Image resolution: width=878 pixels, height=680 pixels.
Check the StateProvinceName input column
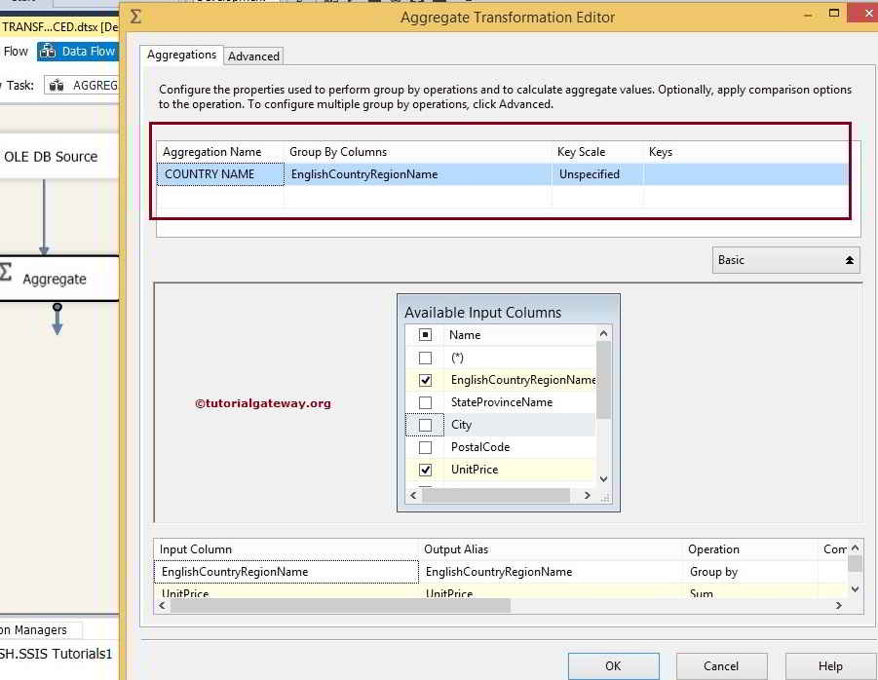425,401
